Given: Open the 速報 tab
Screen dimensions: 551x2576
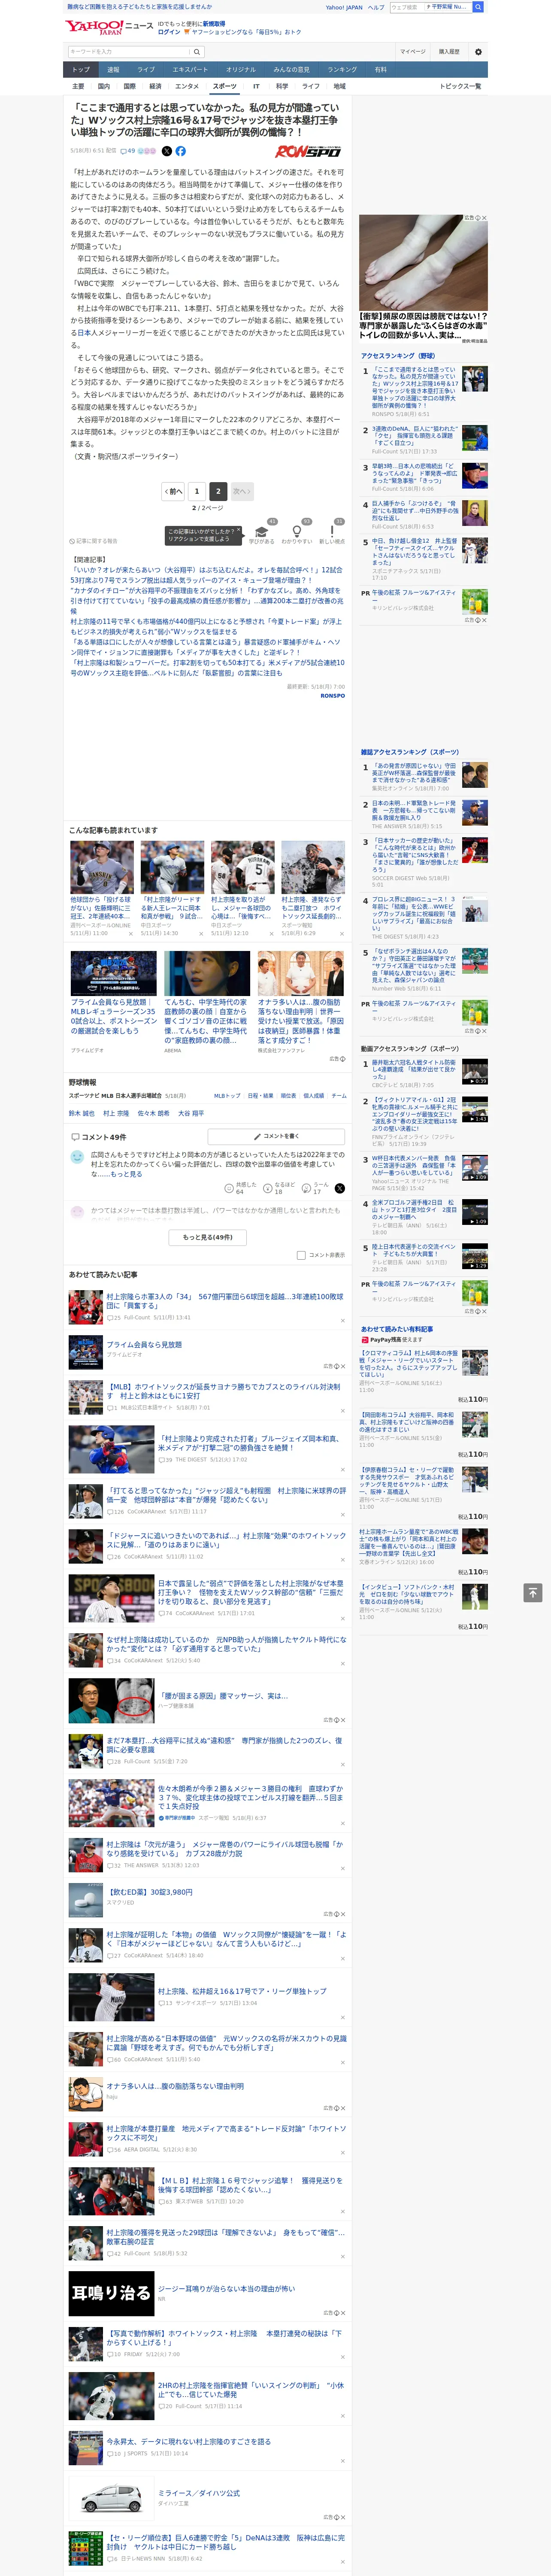Looking at the screenshot, I should tap(113, 70).
